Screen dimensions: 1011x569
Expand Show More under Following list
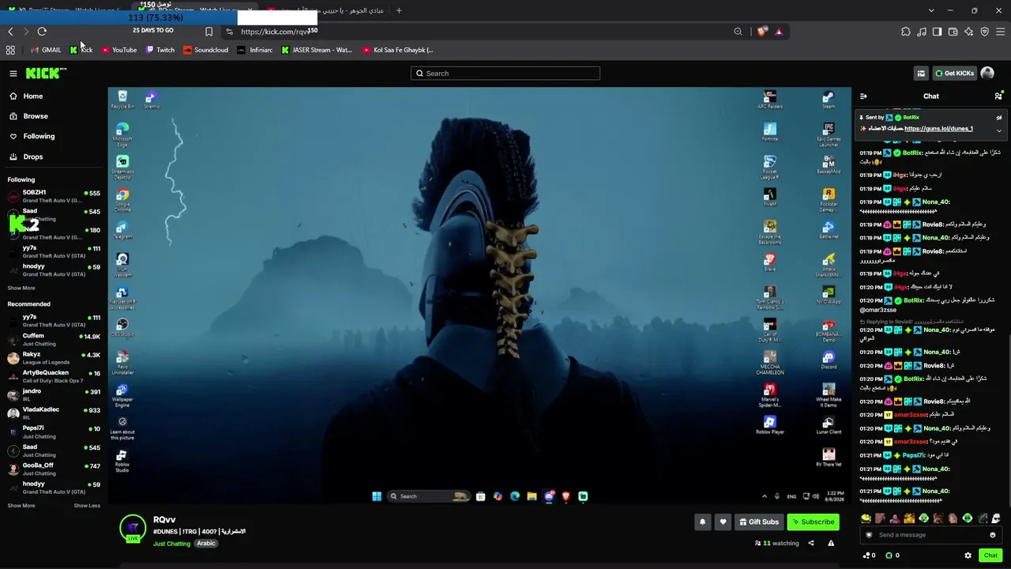tap(21, 288)
